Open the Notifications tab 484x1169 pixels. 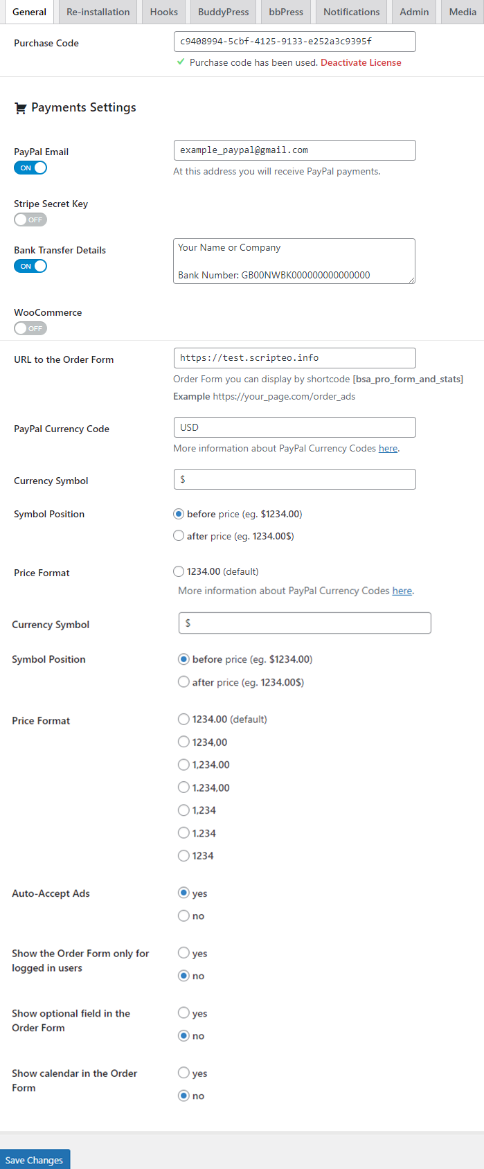pyautogui.click(x=351, y=12)
